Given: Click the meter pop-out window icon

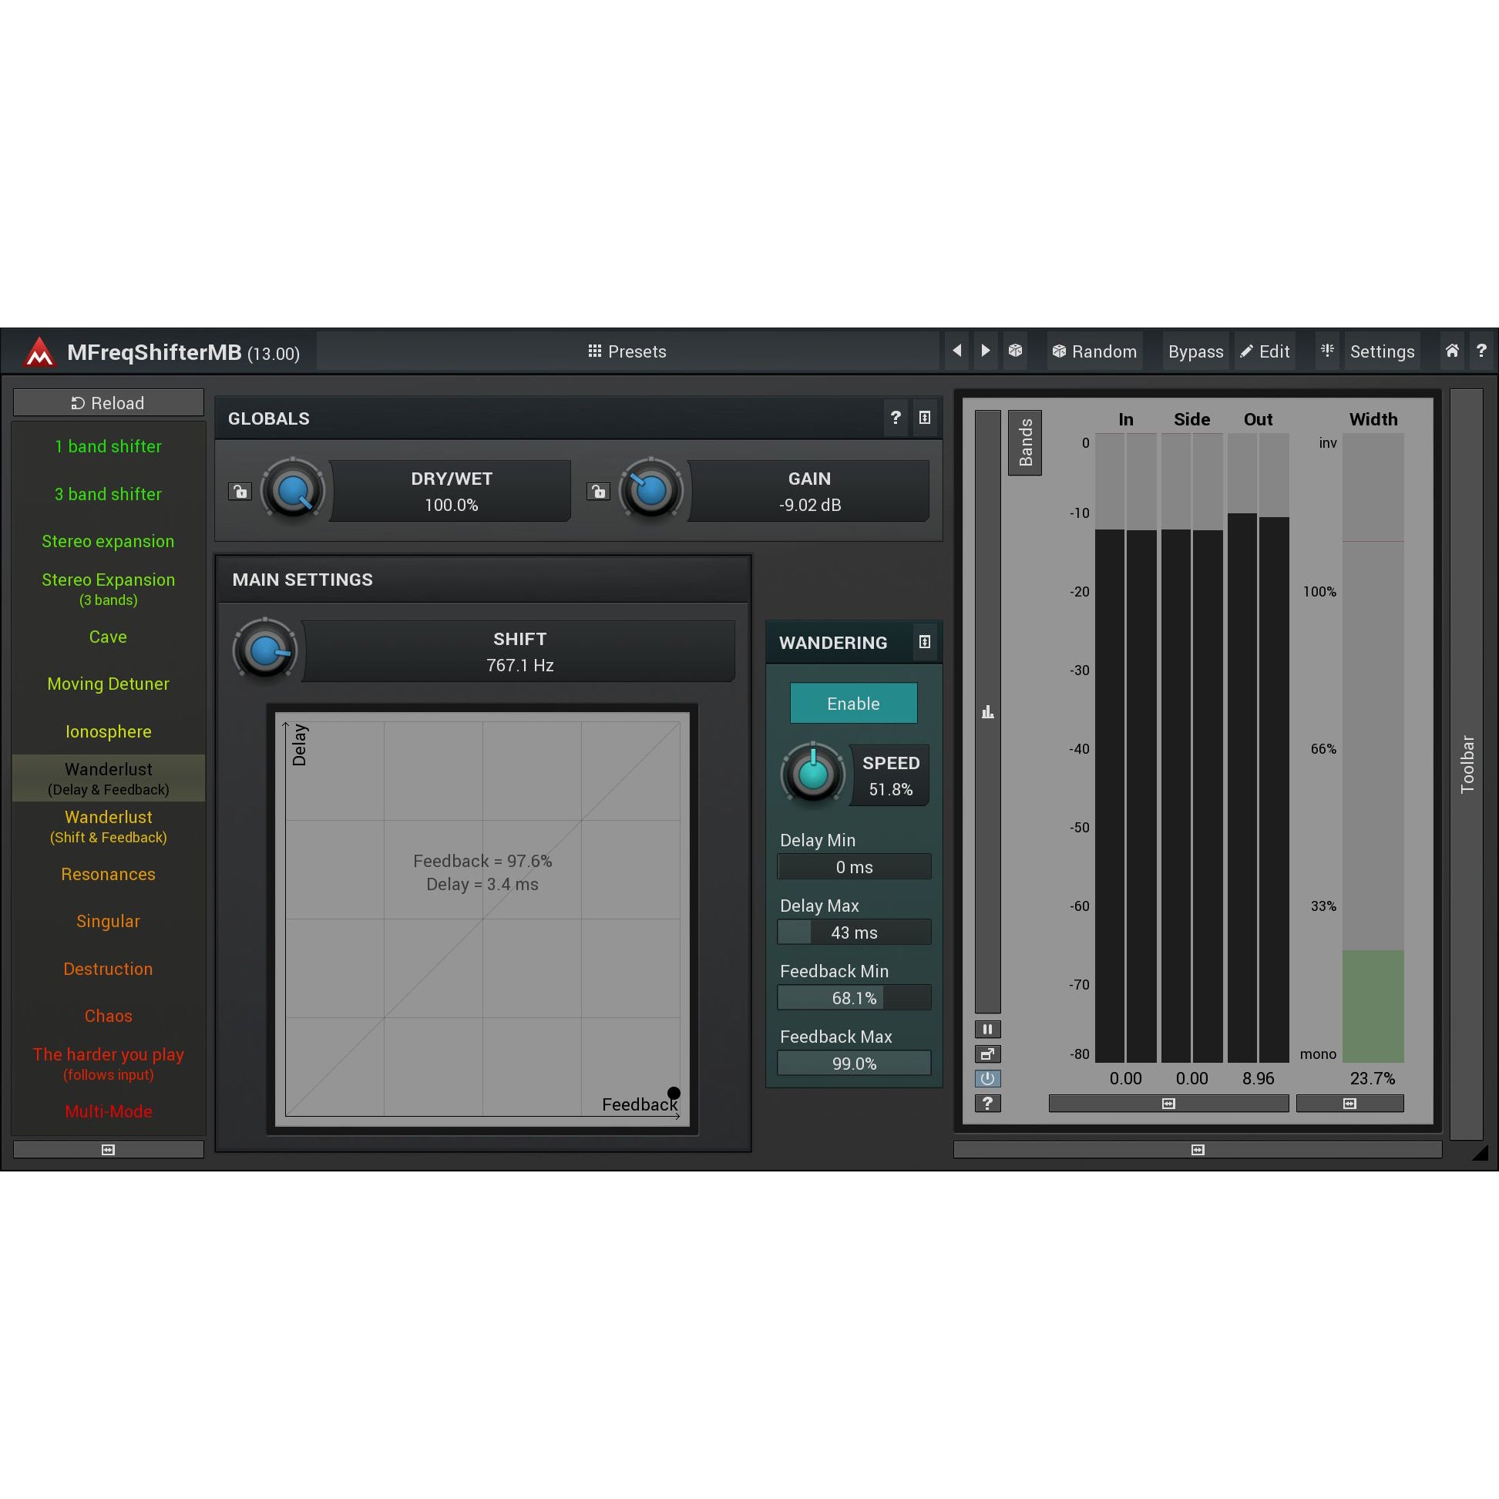Looking at the screenshot, I should coord(987,1054).
